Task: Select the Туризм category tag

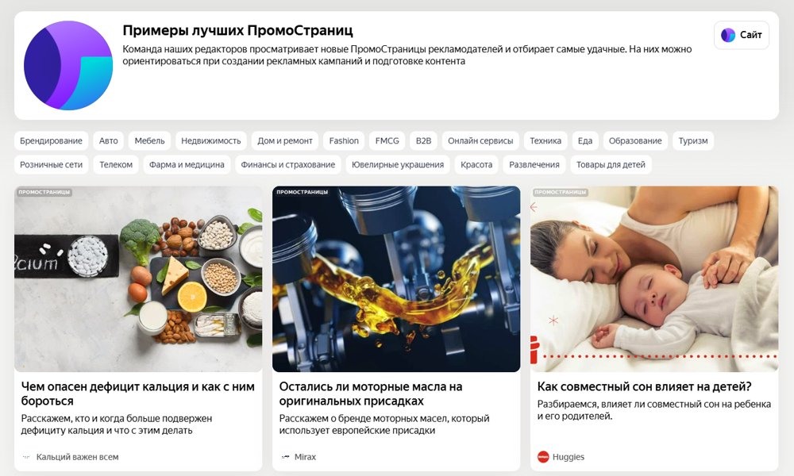Action: pyautogui.click(x=693, y=140)
